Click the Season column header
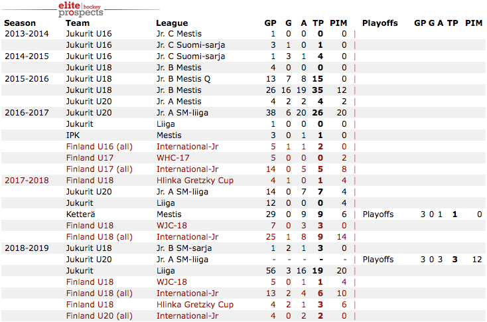Image resolution: width=487 pixels, height=322 pixels. (20, 23)
